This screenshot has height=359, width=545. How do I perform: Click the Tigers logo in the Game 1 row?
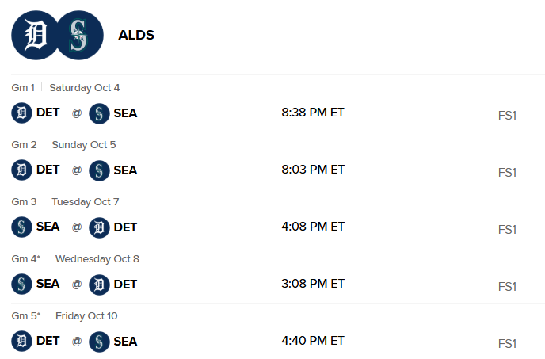tap(21, 113)
